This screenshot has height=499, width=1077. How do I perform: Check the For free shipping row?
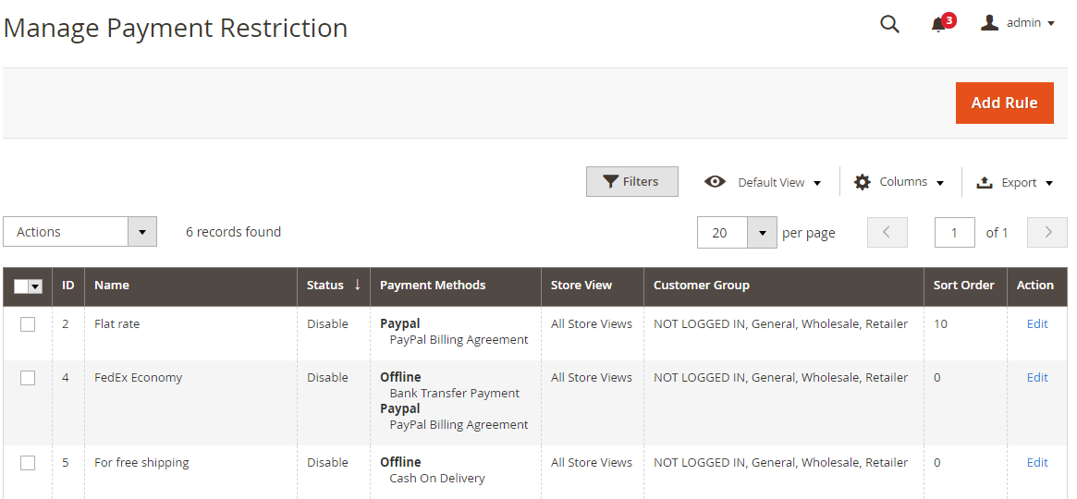point(28,463)
